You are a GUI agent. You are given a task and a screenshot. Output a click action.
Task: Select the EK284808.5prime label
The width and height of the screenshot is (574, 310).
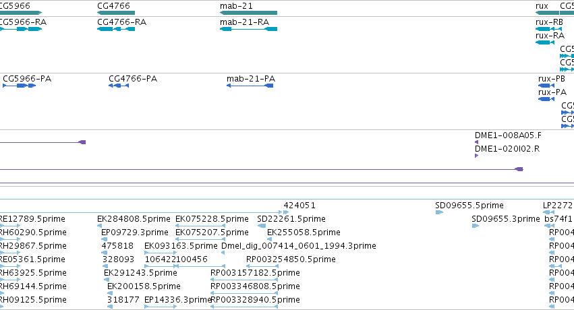pos(134,219)
